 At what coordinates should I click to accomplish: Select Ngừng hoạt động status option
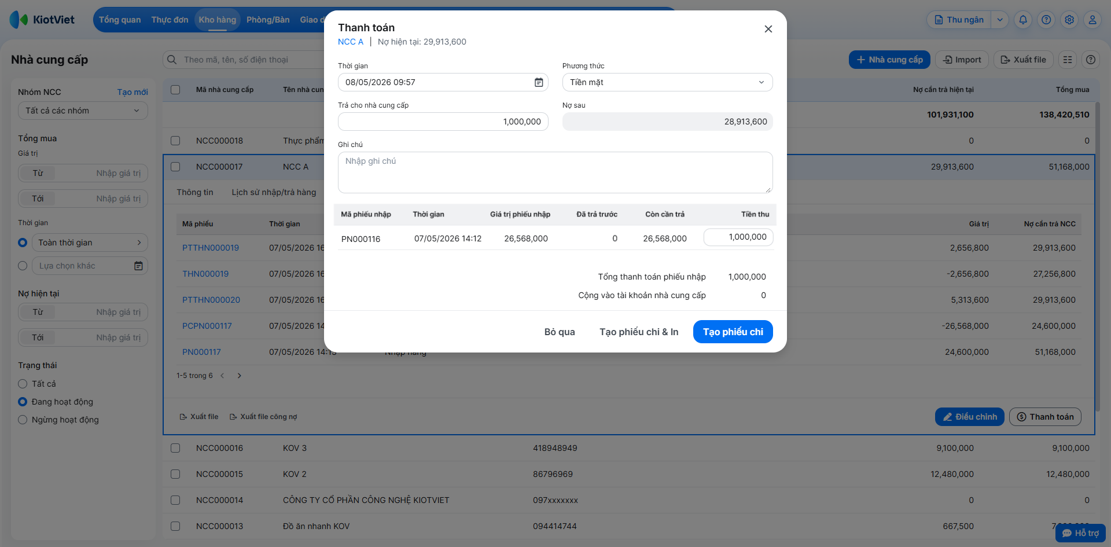click(23, 420)
